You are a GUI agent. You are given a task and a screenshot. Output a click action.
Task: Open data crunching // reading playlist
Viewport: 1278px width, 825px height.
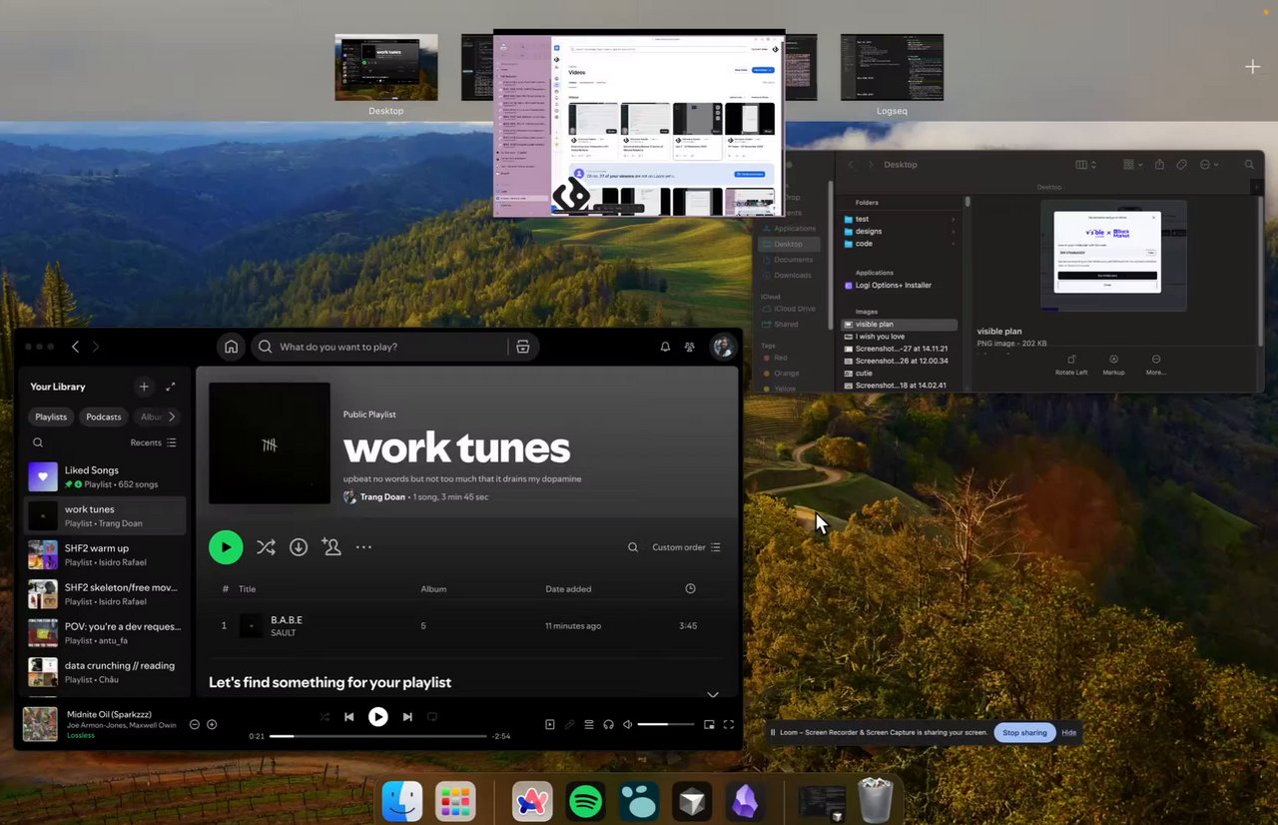104,672
